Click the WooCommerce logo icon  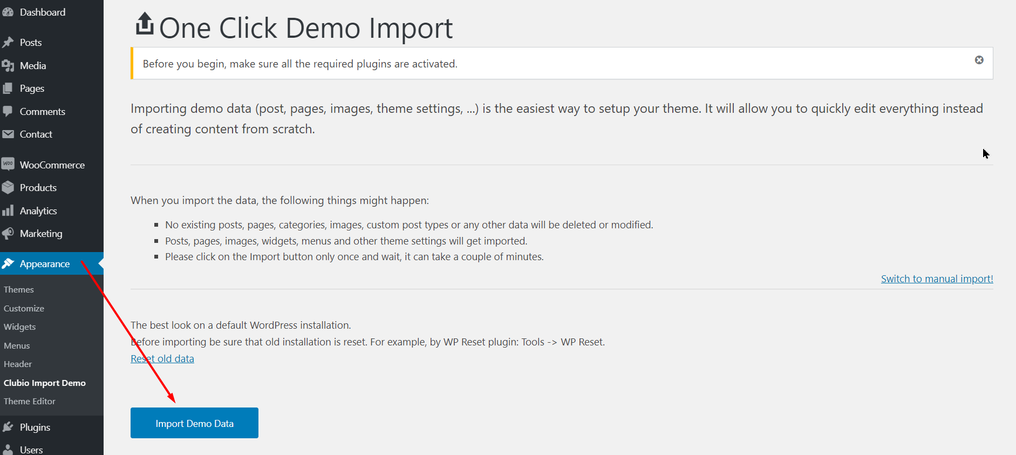[8, 164]
